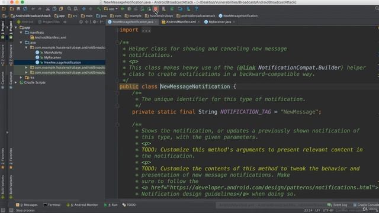Viewport: 379px width, 213px height.
Task: Open the Event Log panel
Action: [337, 205]
